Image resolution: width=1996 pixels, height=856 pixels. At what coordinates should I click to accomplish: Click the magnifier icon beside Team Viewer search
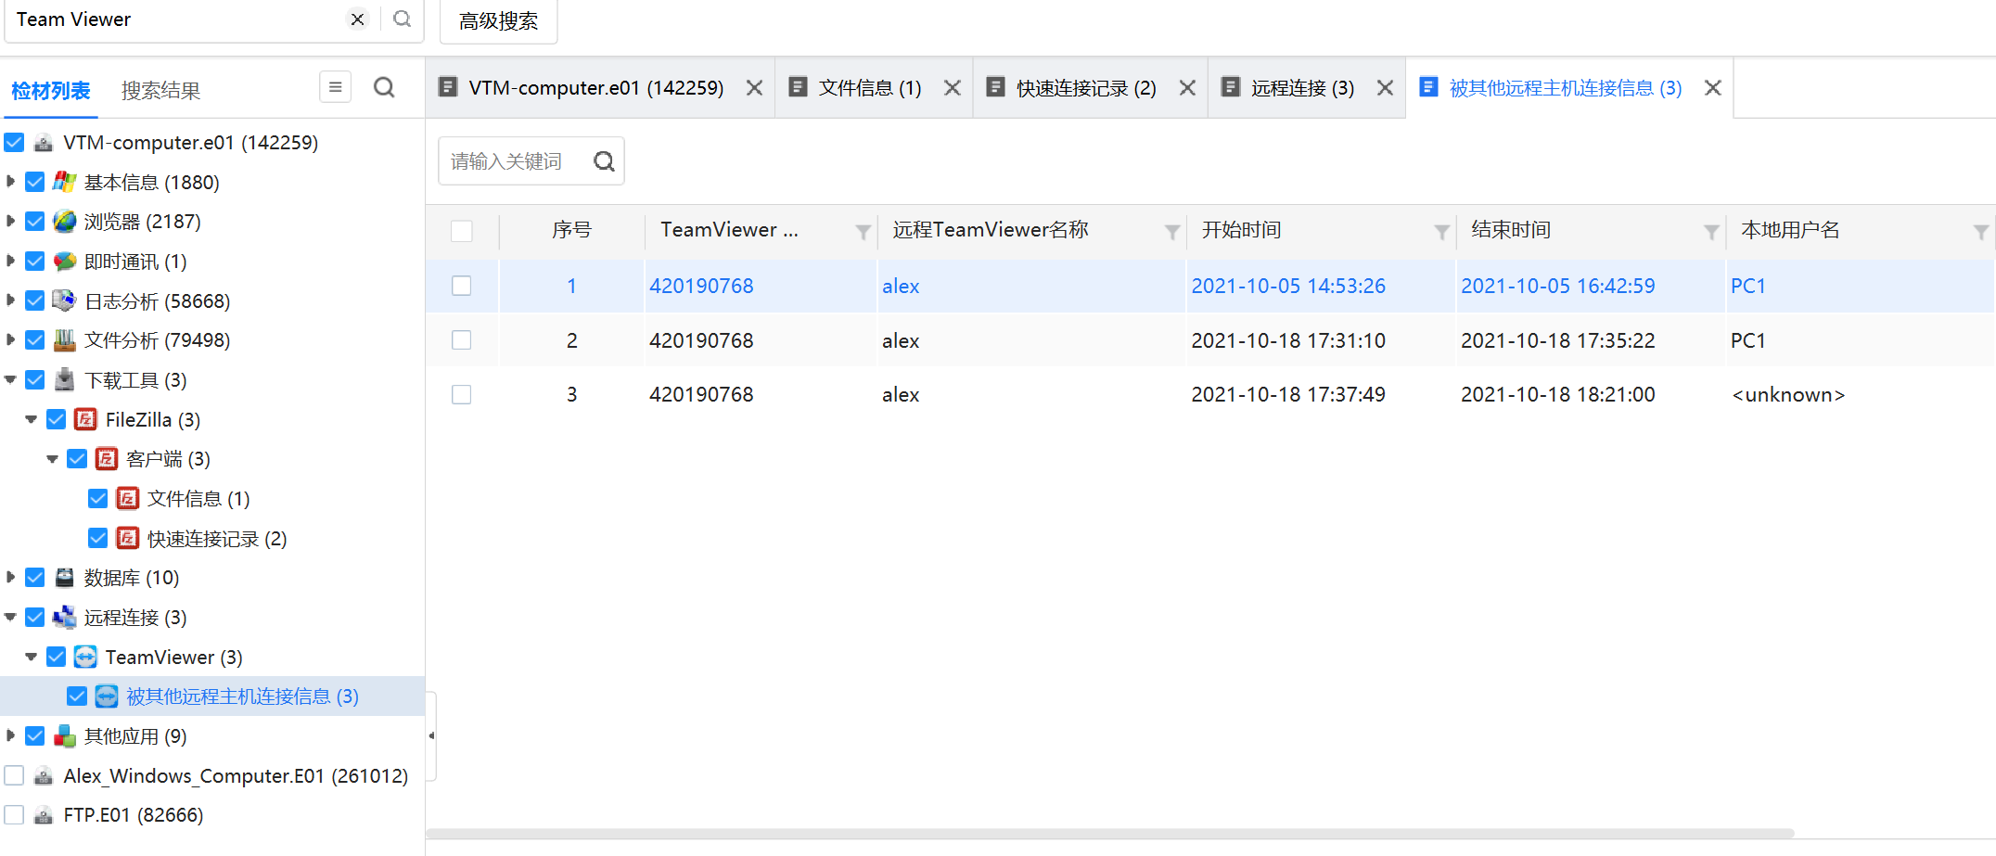(402, 19)
